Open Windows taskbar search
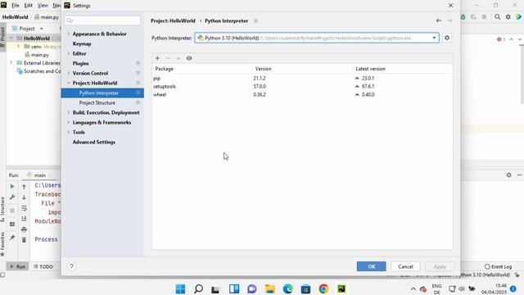Viewport: 524px width, 295px height. [198, 288]
